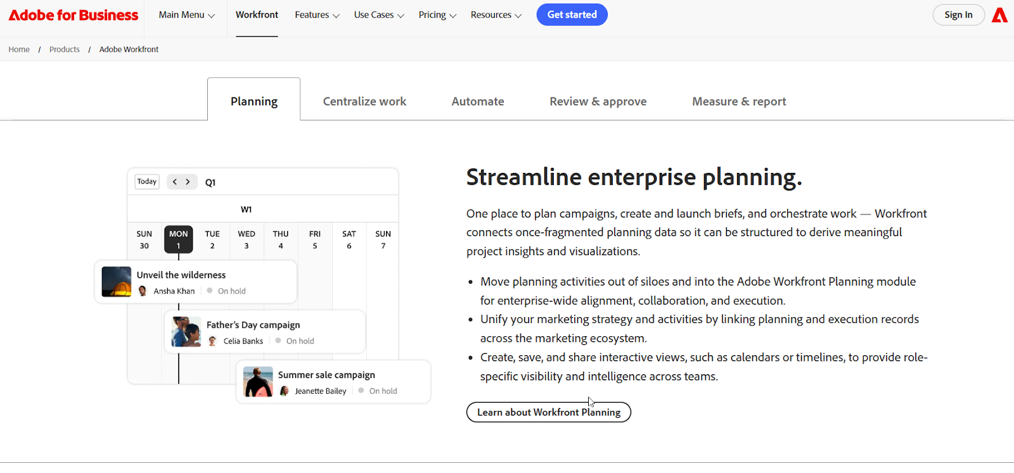Go to the Products breadcrumb link
This screenshot has height=473, width=1014.
(x=65, y=49)
